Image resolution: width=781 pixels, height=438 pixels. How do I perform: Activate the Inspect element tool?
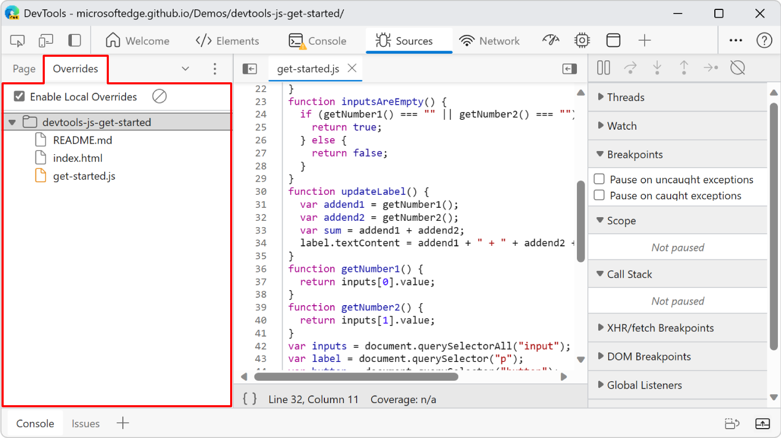17,41
